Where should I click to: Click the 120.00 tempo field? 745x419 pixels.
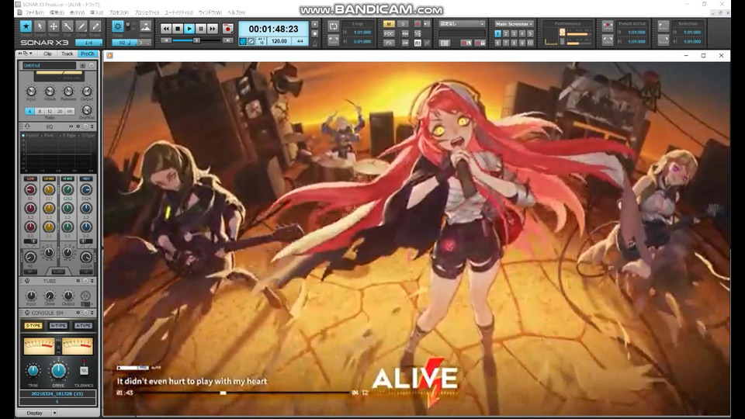coord(279,41)
